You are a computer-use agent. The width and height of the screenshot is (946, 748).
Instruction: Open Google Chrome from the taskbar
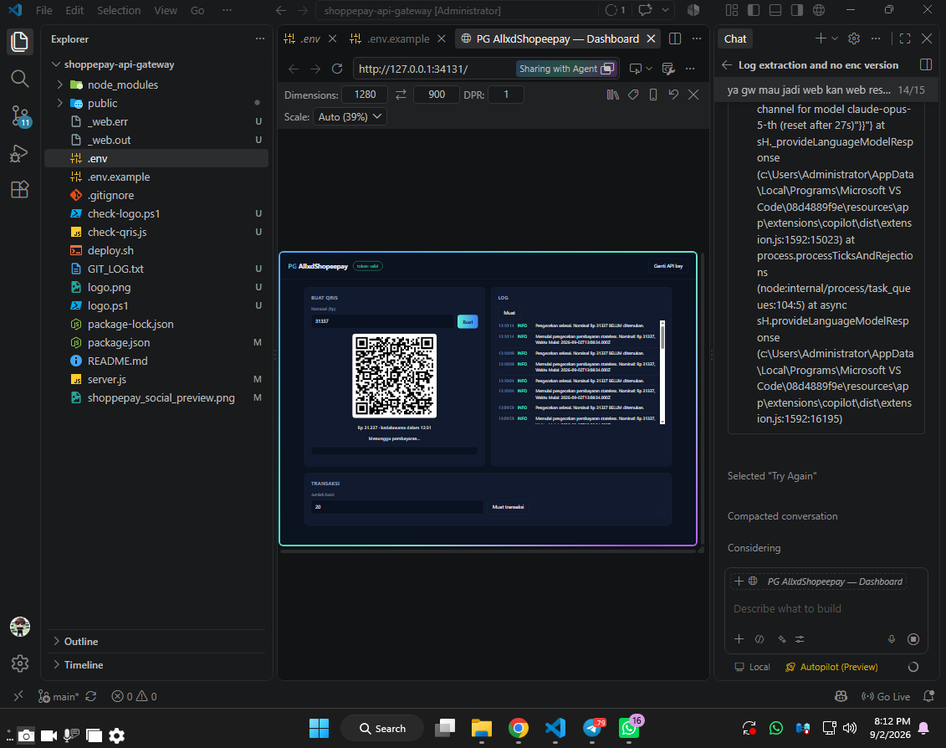[519, 729]
